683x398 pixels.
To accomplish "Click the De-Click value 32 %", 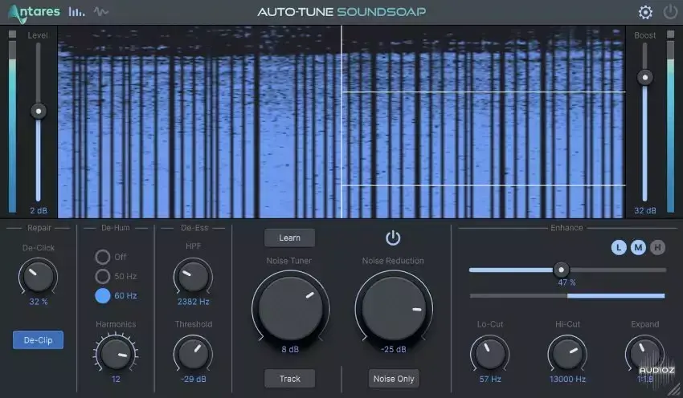I will tap(39, 302).
